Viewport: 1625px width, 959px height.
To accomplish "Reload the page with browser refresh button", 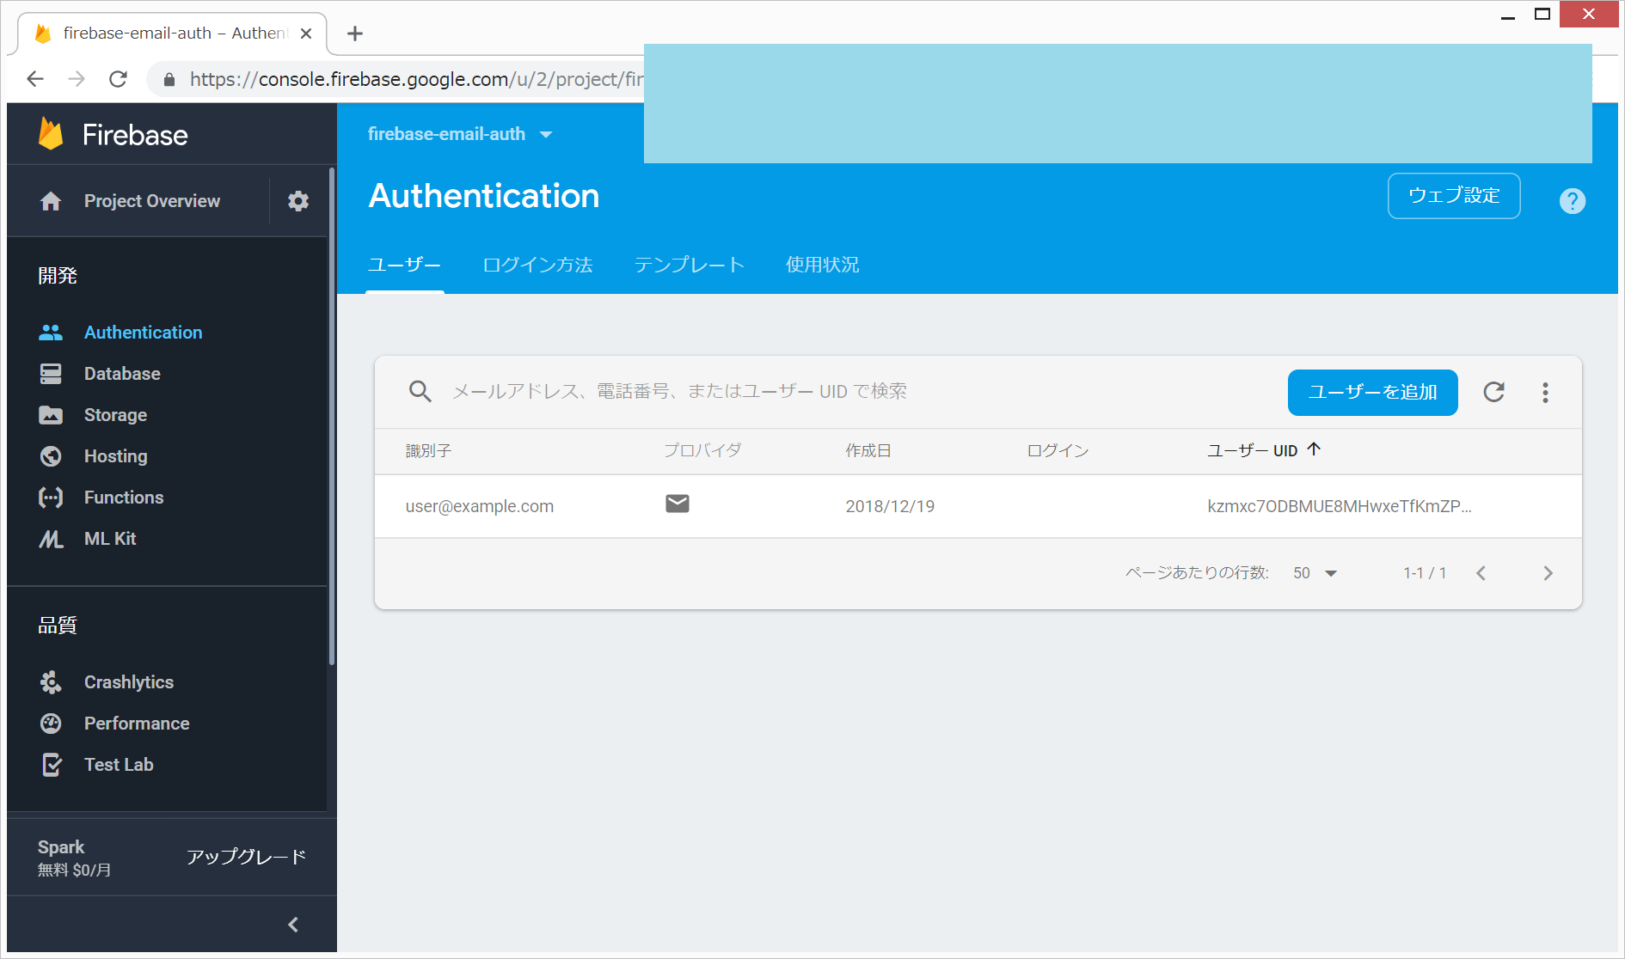I will (x=118, y=79).
